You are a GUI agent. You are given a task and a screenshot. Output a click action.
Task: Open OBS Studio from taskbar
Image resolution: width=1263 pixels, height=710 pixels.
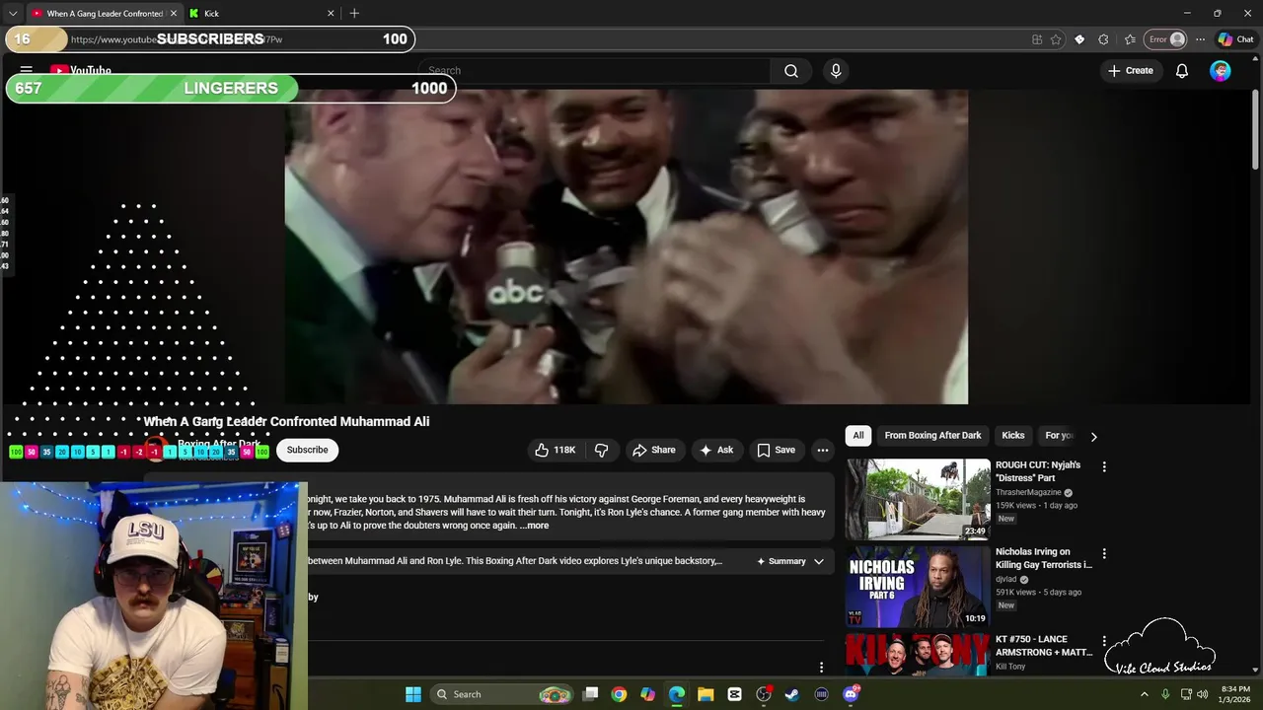click(x=763, y=694)
